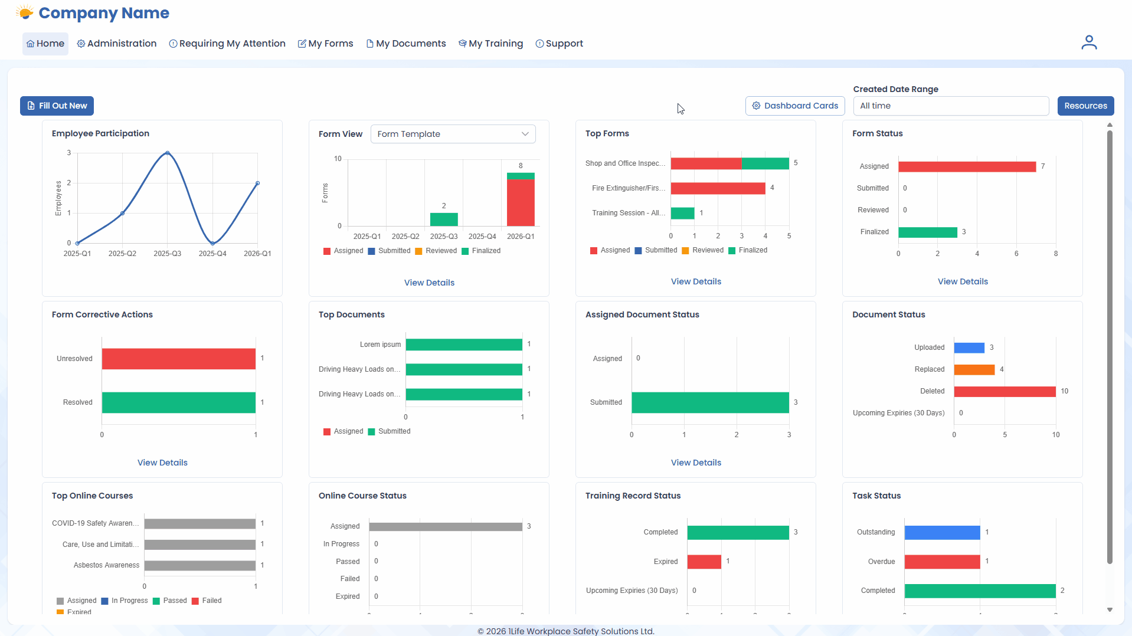This screenshot has height=636, width=1132.
Task: Click the Fill Out New button
Action: [x=57, y=106]
